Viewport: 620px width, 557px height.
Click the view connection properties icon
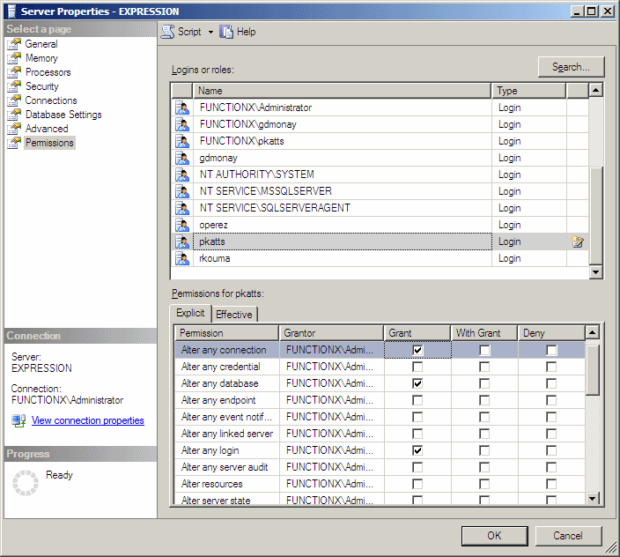tap(18, 420)
